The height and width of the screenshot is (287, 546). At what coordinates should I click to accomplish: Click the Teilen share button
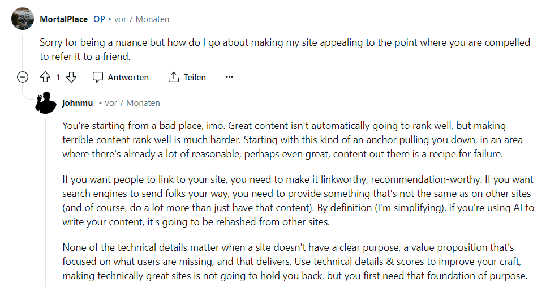(187, 78)
